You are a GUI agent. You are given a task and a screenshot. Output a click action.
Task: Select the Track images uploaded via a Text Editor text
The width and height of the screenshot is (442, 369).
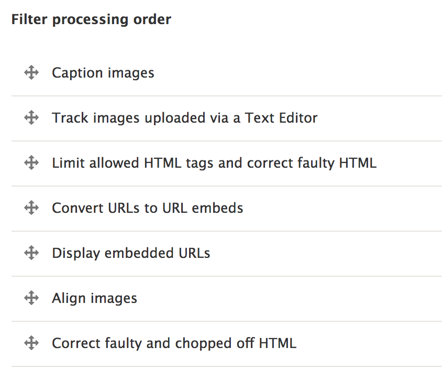pyautogui.click(x=185, y=118)
